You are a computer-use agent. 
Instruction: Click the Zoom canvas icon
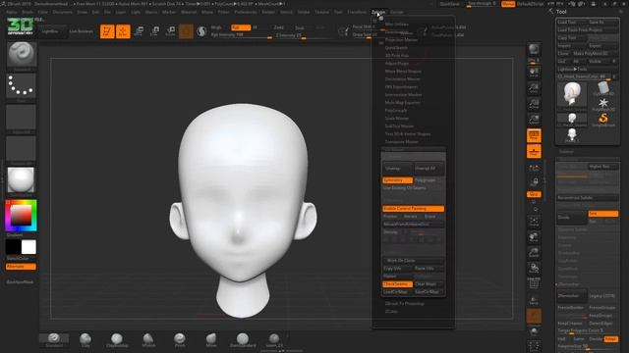point(534,87)
